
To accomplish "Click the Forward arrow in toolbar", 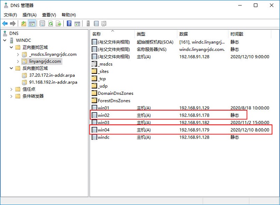I will click(x=13, y=23).
